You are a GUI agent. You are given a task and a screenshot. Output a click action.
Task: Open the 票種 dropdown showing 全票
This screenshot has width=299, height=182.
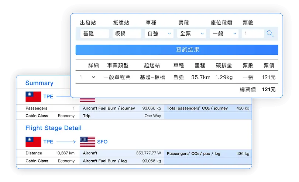(x=192, y=33)
